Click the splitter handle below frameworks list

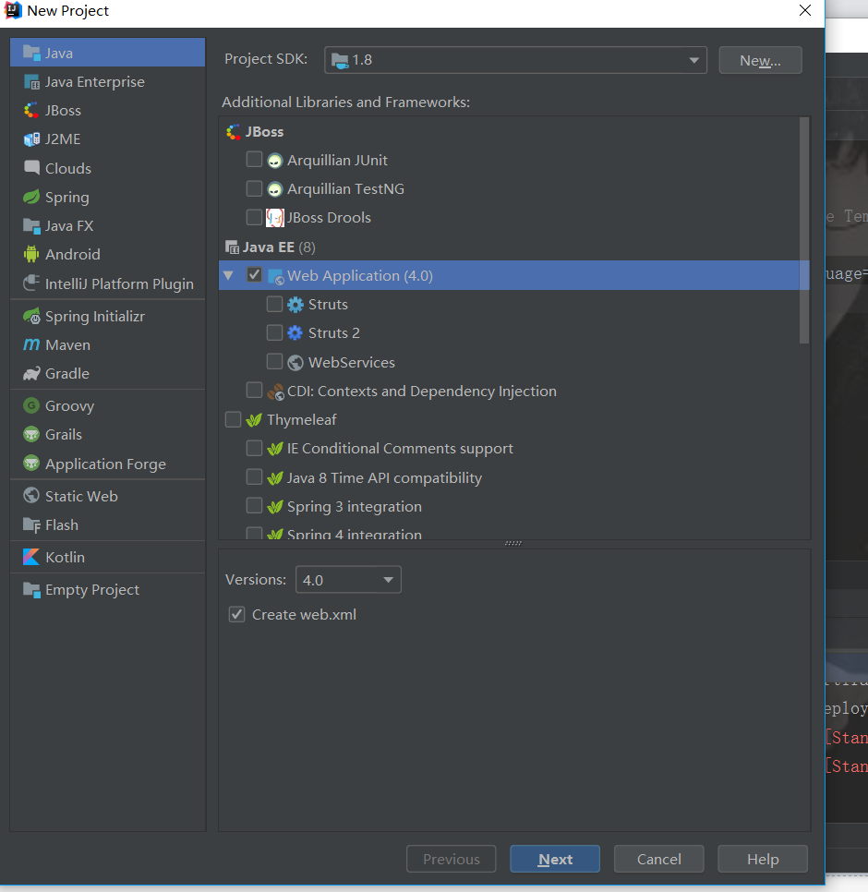513,543
